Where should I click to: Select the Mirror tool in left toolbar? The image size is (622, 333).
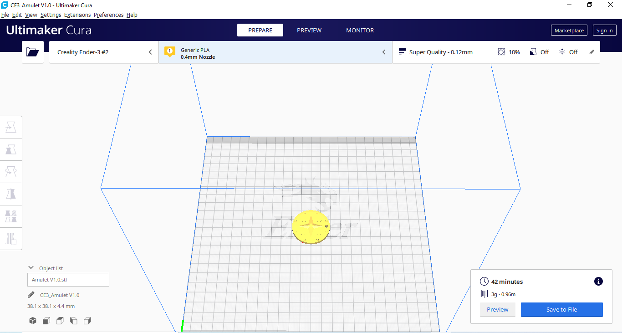pos(11,194)
